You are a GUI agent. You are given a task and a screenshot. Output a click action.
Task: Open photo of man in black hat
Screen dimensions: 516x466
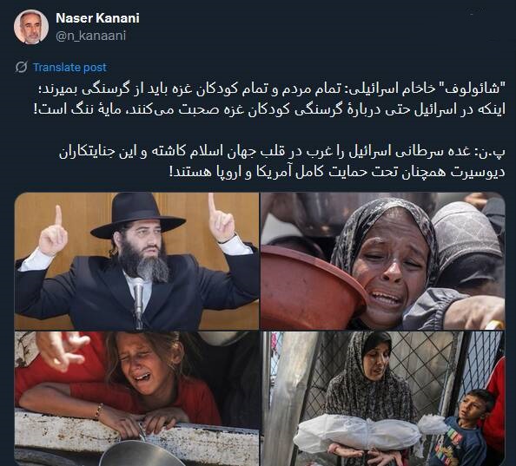click(x=136, y=260)
